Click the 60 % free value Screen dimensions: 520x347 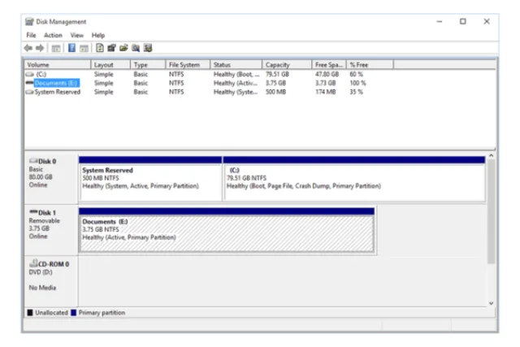point(356,74)
